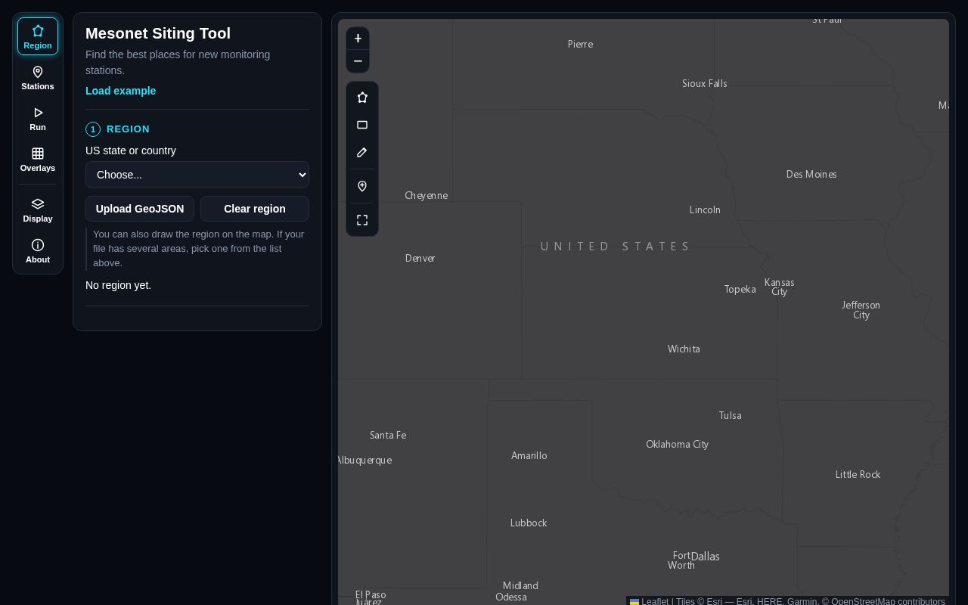Toggle fullscreen map view
968x605 pixels.
pos(362,220)
